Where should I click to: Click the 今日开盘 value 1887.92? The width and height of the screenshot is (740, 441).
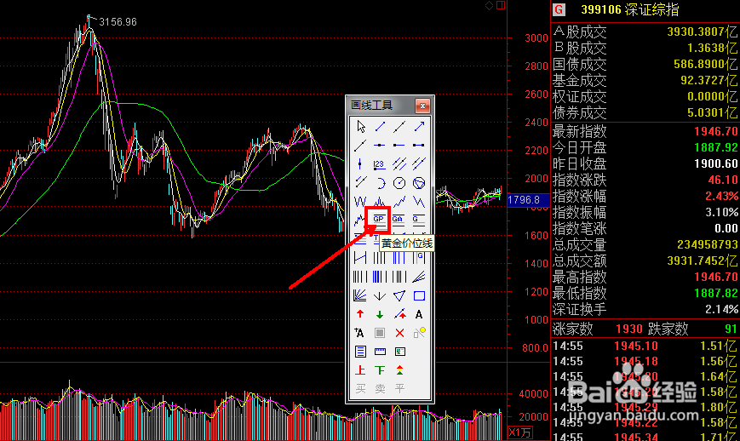tap(715, 147)
